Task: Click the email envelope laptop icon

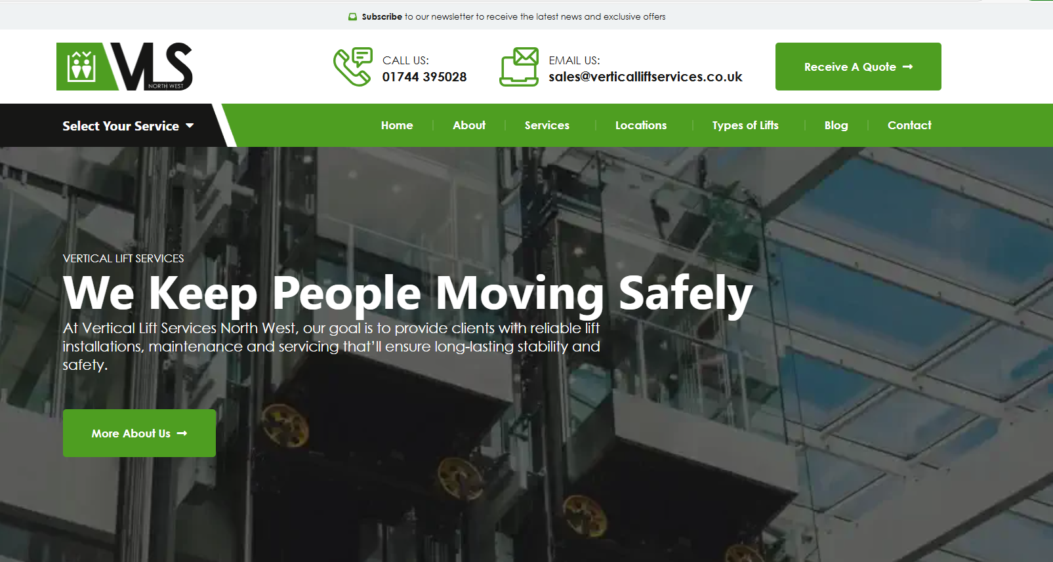Action: (x=519, y=66)
